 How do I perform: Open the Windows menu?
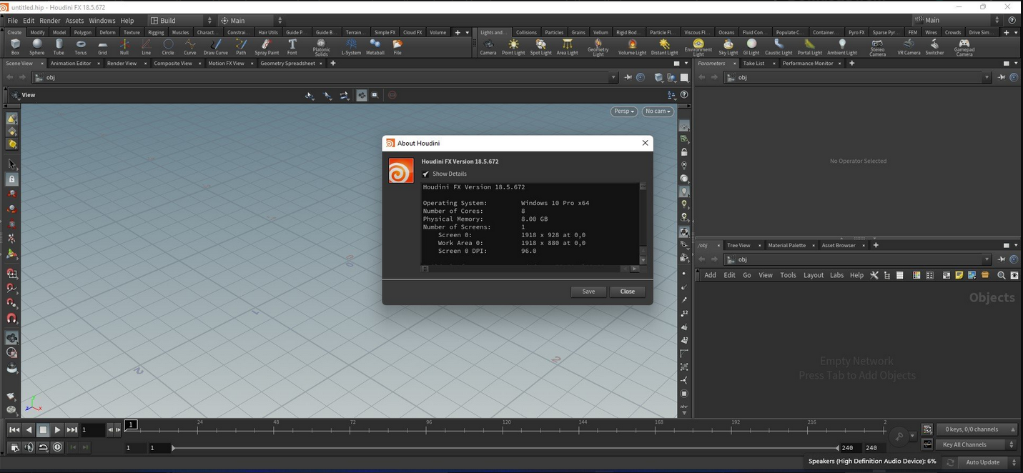pyautogui.click(x=102, y=21)
